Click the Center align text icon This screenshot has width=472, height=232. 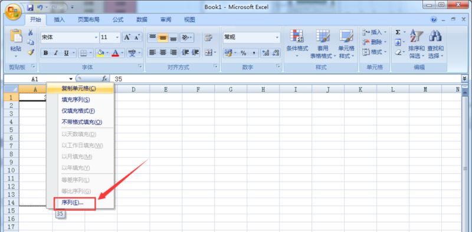163,53
